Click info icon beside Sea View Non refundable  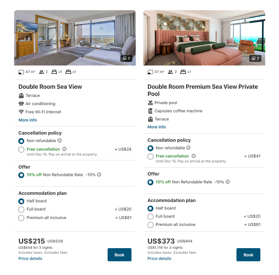point(60,141)
